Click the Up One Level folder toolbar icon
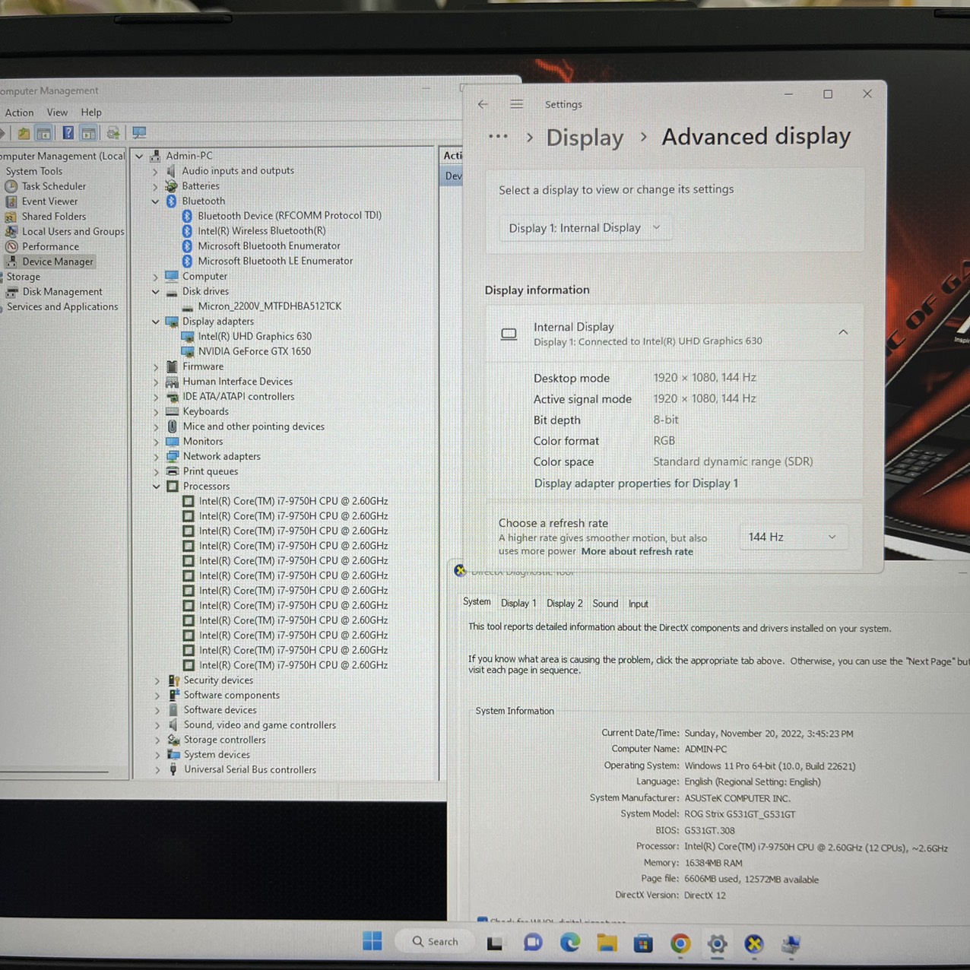 coord(24,133)
